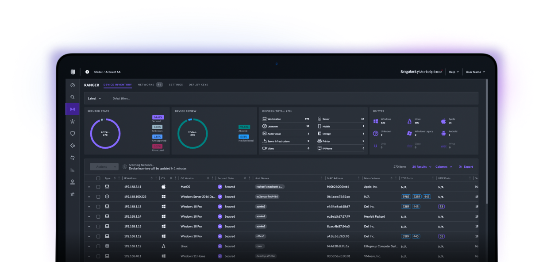
Task: Click the SentinelOne logo icon
Action: pos(73,72)
